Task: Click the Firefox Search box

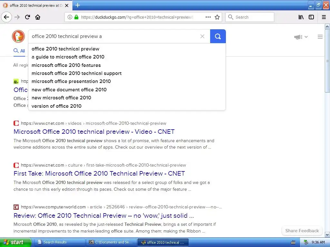Action: click(x=250, y=17)
